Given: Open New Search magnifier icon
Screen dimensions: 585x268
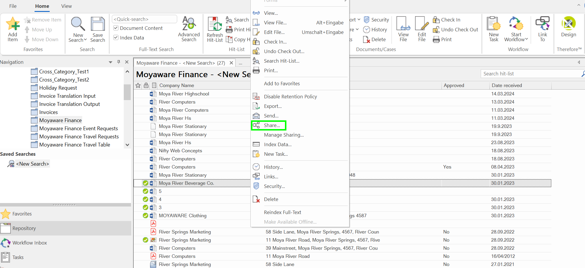Looking at the screenshot, I should tap(78, 24).
